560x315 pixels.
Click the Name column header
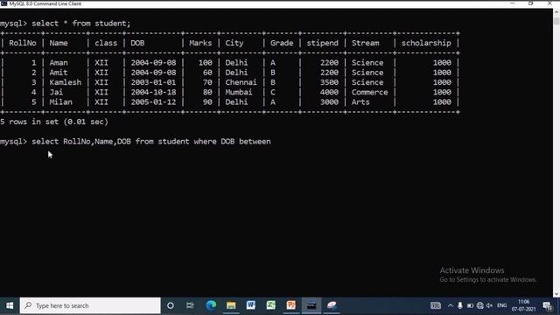coord(59,43)
